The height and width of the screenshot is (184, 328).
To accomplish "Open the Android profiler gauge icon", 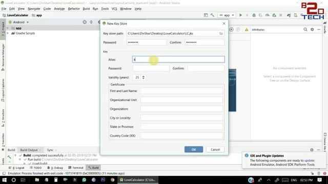I will (267, 15).
